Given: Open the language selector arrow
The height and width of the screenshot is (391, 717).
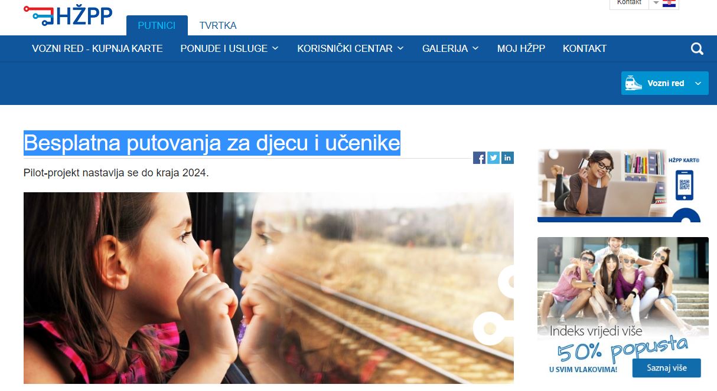Looking at the screenshot, I should pyautogui.click(x=655, y=3).
